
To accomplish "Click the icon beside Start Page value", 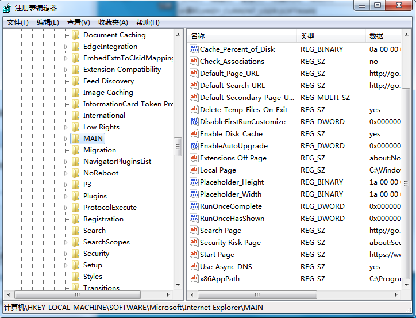I will click(194, 254).
